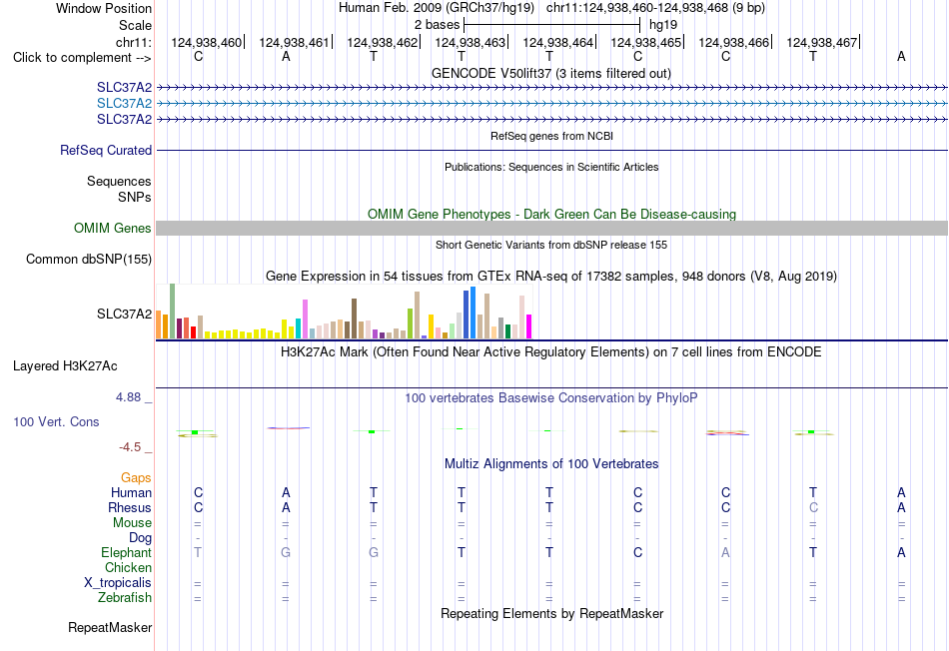This screenshot has width=949, height=651.
Task: Click the RefSeq Curated label
Action: point(106,150)
